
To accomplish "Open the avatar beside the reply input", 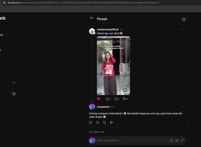I will coord(92,141).
